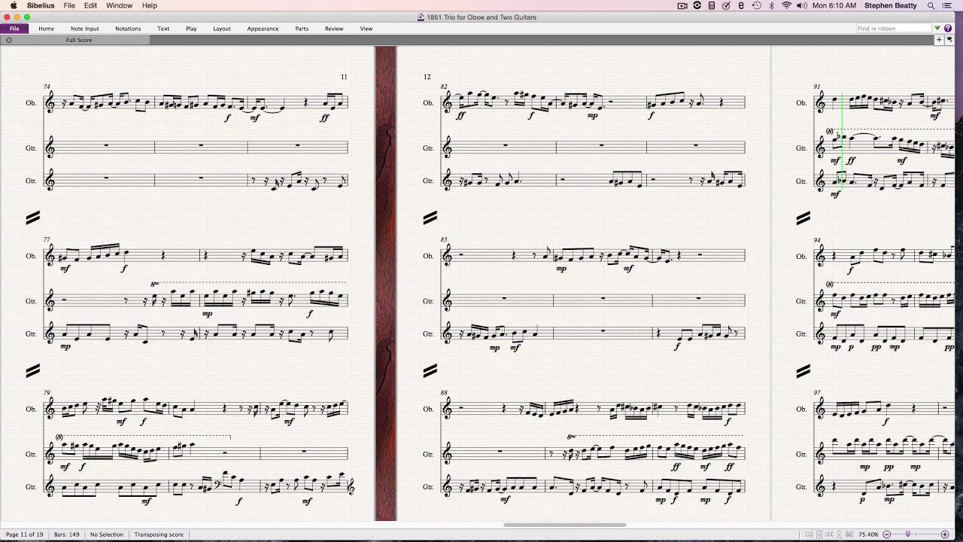Screen dimensions: 963x542
Task: Adjust the zoom slider handle
Action: click(908, 534)
